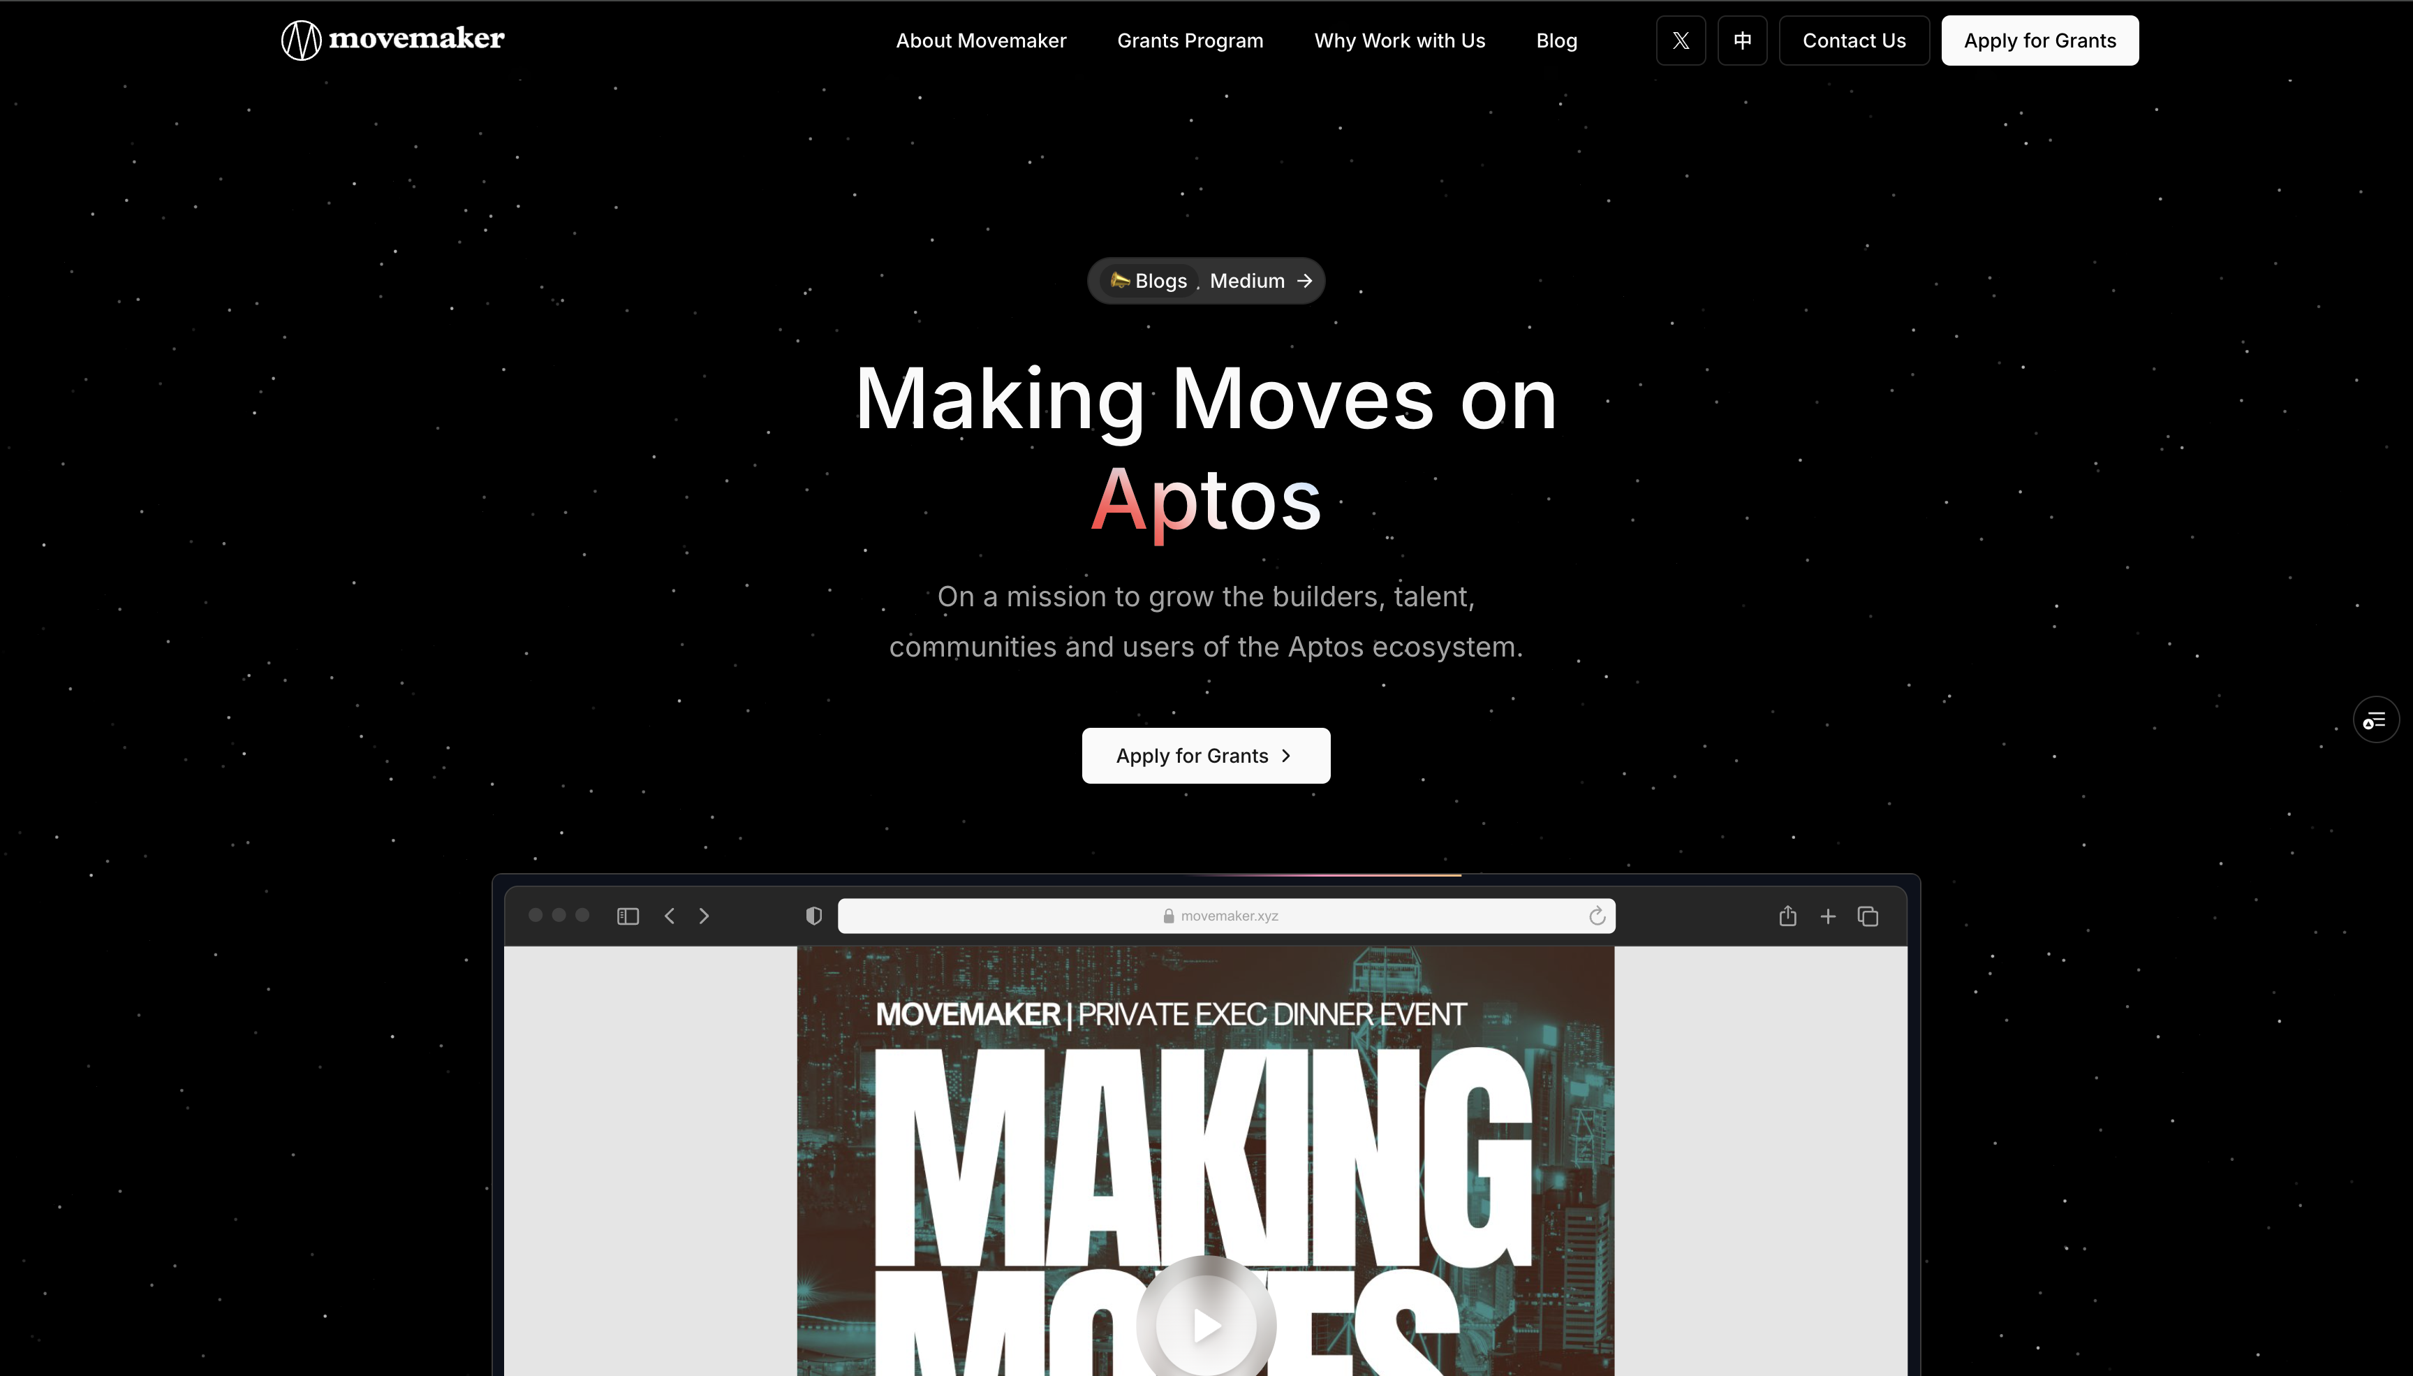Open Grants Program menu item
Image resolution: width=2413 pixels, height=1376 pixels.
pos(1189,41)
